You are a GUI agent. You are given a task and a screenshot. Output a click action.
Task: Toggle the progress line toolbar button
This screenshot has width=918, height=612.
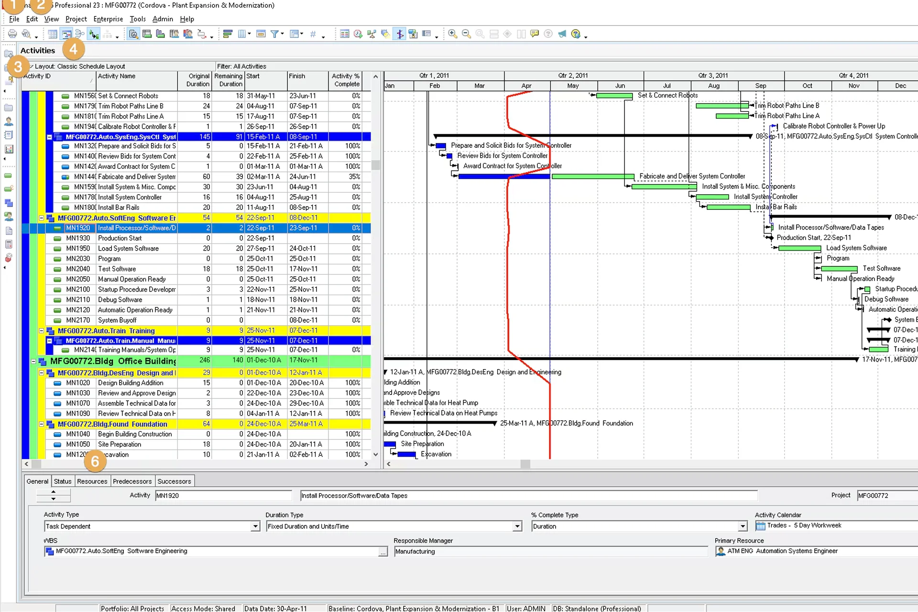tap(400, 34)
